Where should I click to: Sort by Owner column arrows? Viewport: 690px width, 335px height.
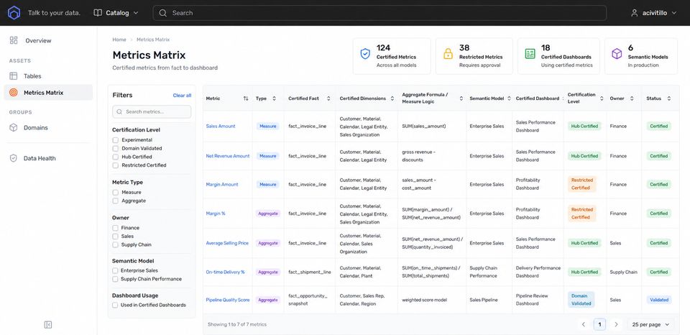pos(632,98)
